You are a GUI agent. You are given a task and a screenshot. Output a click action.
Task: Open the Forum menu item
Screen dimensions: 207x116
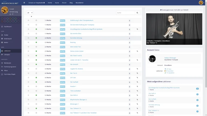click(64, 3)
